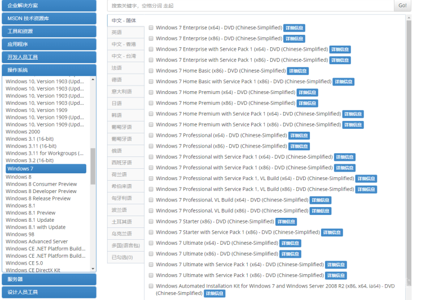Screen dimensions: 421x300
Task: Select Windows 3.1 (16-bit) entry
Action: click(29, 139)
